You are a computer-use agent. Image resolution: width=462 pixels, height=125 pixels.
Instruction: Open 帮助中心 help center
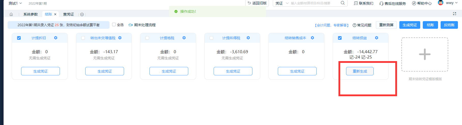(422, 3)
